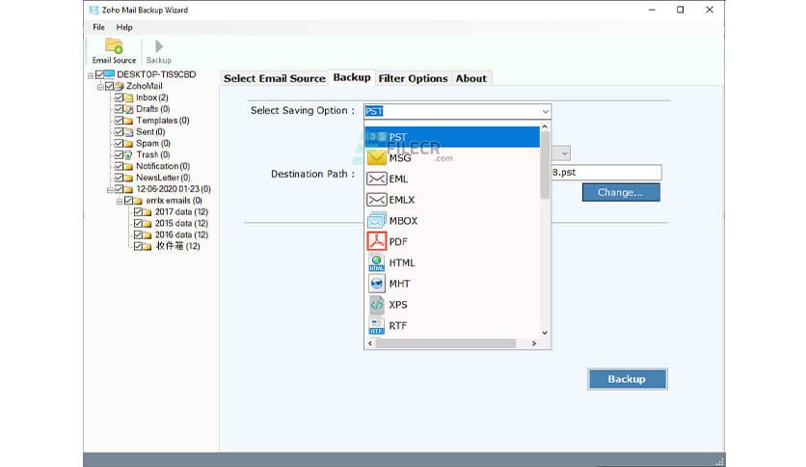Select the EML envelope icon
Viewport: 806px width, 467px height.
[376, 179]
